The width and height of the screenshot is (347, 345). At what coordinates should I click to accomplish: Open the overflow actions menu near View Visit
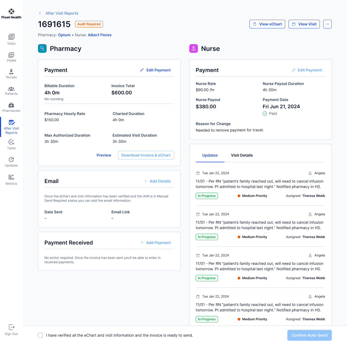click(x=327, y=24)
